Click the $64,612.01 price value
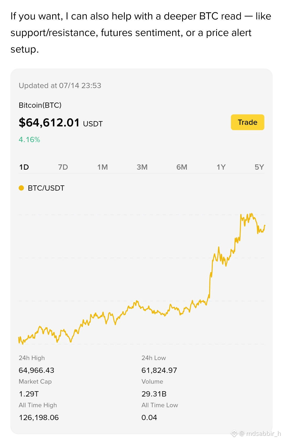The width and height of the screenshot is (283, 440). (49, 122)
